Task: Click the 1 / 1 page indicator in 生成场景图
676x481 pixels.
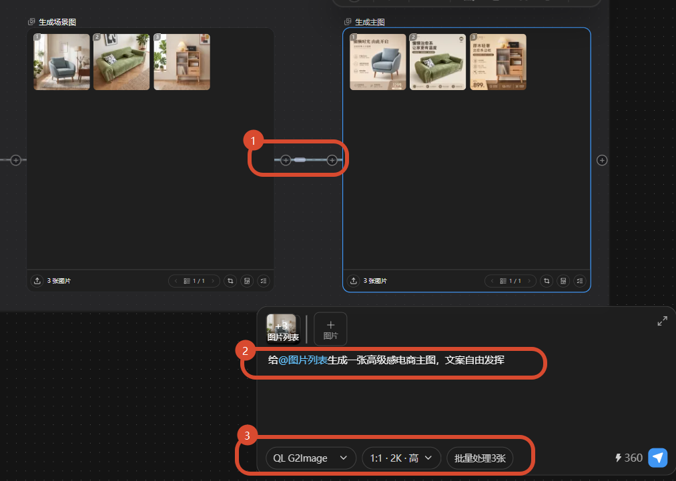Action: pos(194,281)
